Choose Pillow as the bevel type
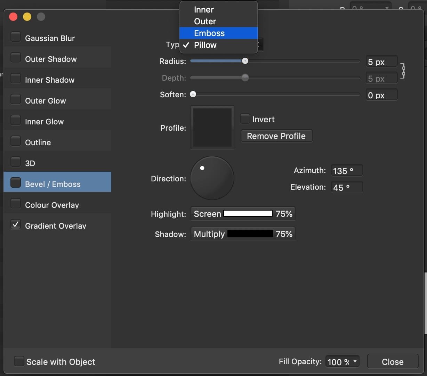Viewport: 427px width, 376px height. point(205,45)
